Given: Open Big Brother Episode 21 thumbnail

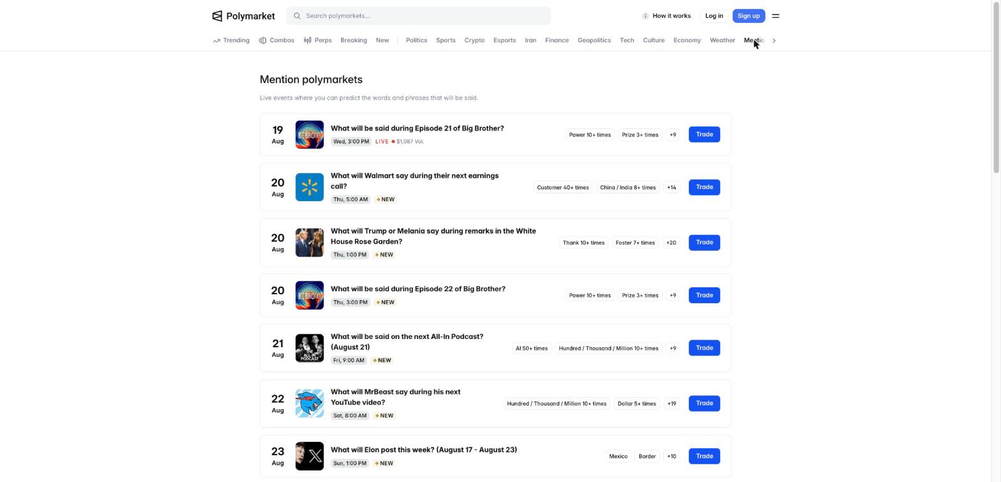Looking at the screenshot, I should [x=310, y=135].
